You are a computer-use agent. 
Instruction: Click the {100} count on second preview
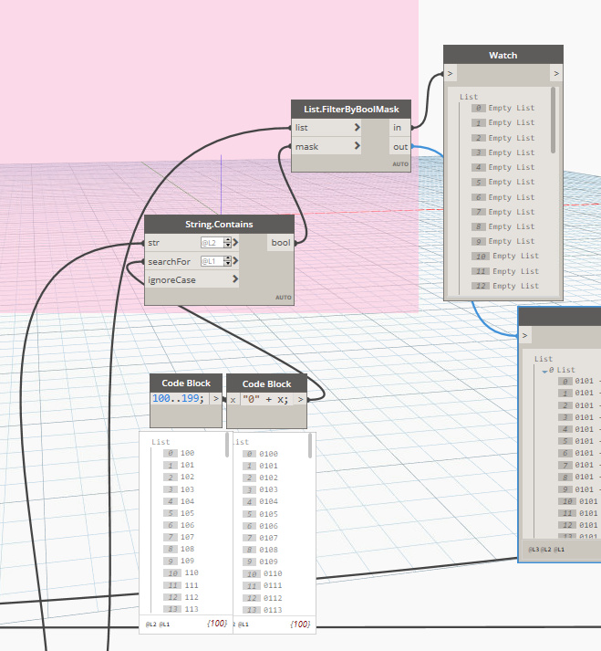pos(300,624)
